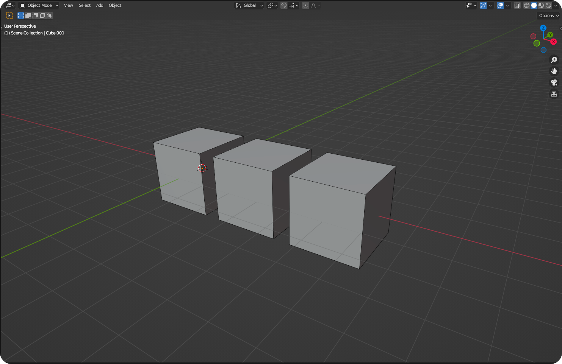
Task: Switch to Solid shading
Action: click(534, 5)
